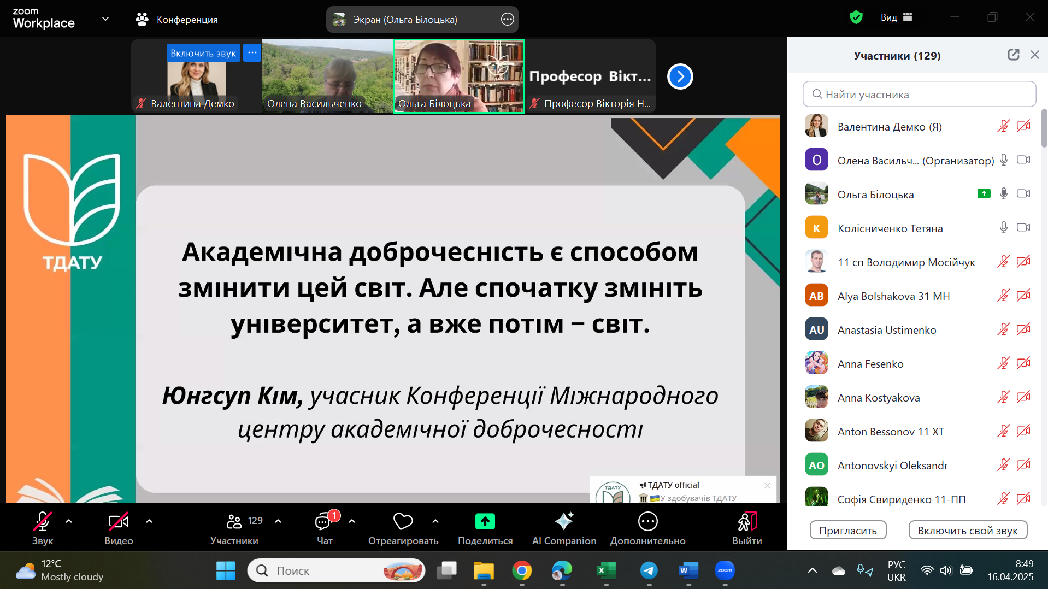Click muted mic icon for Alya Bolshakova
Image resolution: width=1048 pixels, height=589 pixels.
click(1003, 296)
